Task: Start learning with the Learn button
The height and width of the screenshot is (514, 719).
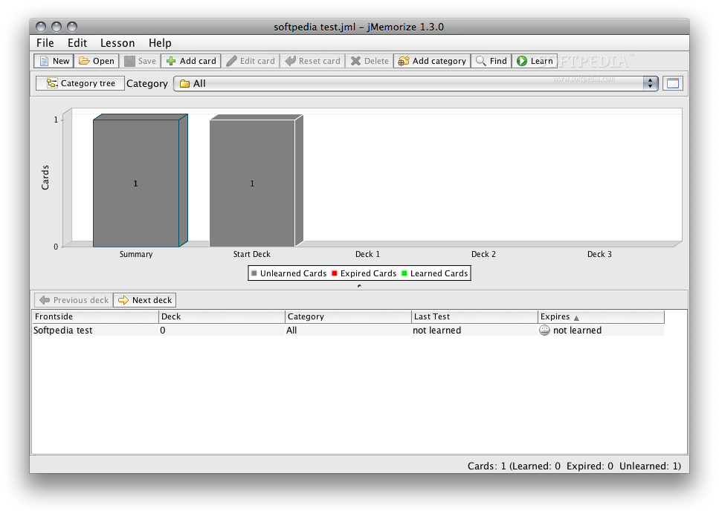Action: click(535, 61)
